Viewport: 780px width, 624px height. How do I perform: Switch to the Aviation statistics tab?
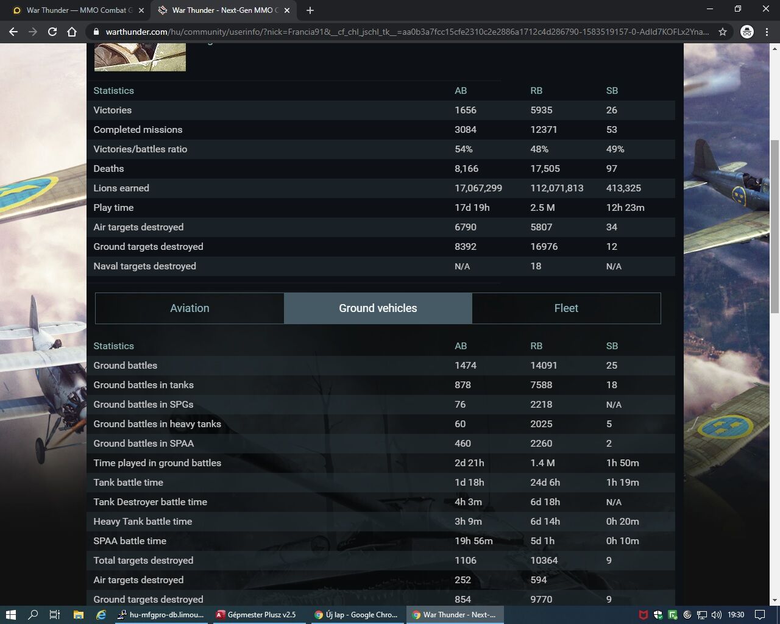click(x=190, y=308)
